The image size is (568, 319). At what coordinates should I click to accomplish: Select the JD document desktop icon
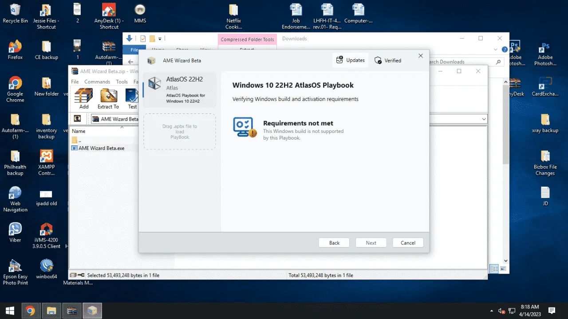[545, 196]
